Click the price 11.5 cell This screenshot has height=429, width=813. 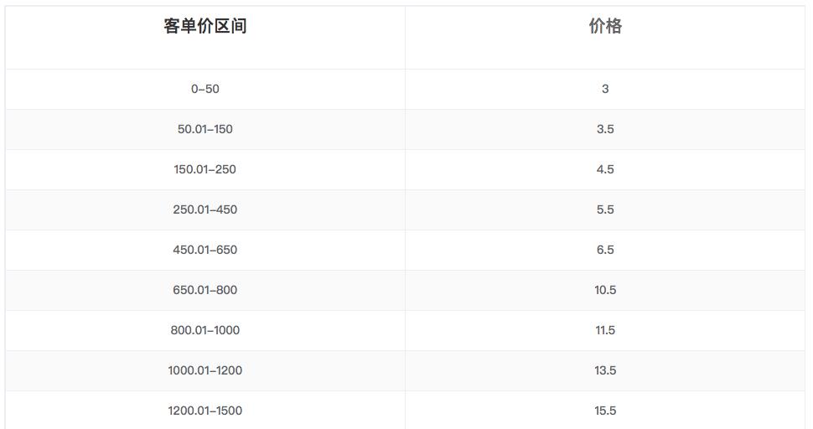point(605,330)
